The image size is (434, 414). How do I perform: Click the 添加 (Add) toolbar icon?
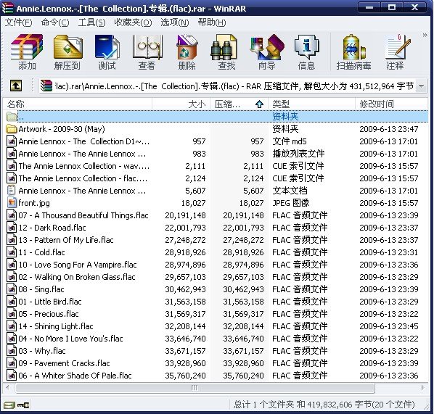[x=27, y=52]
